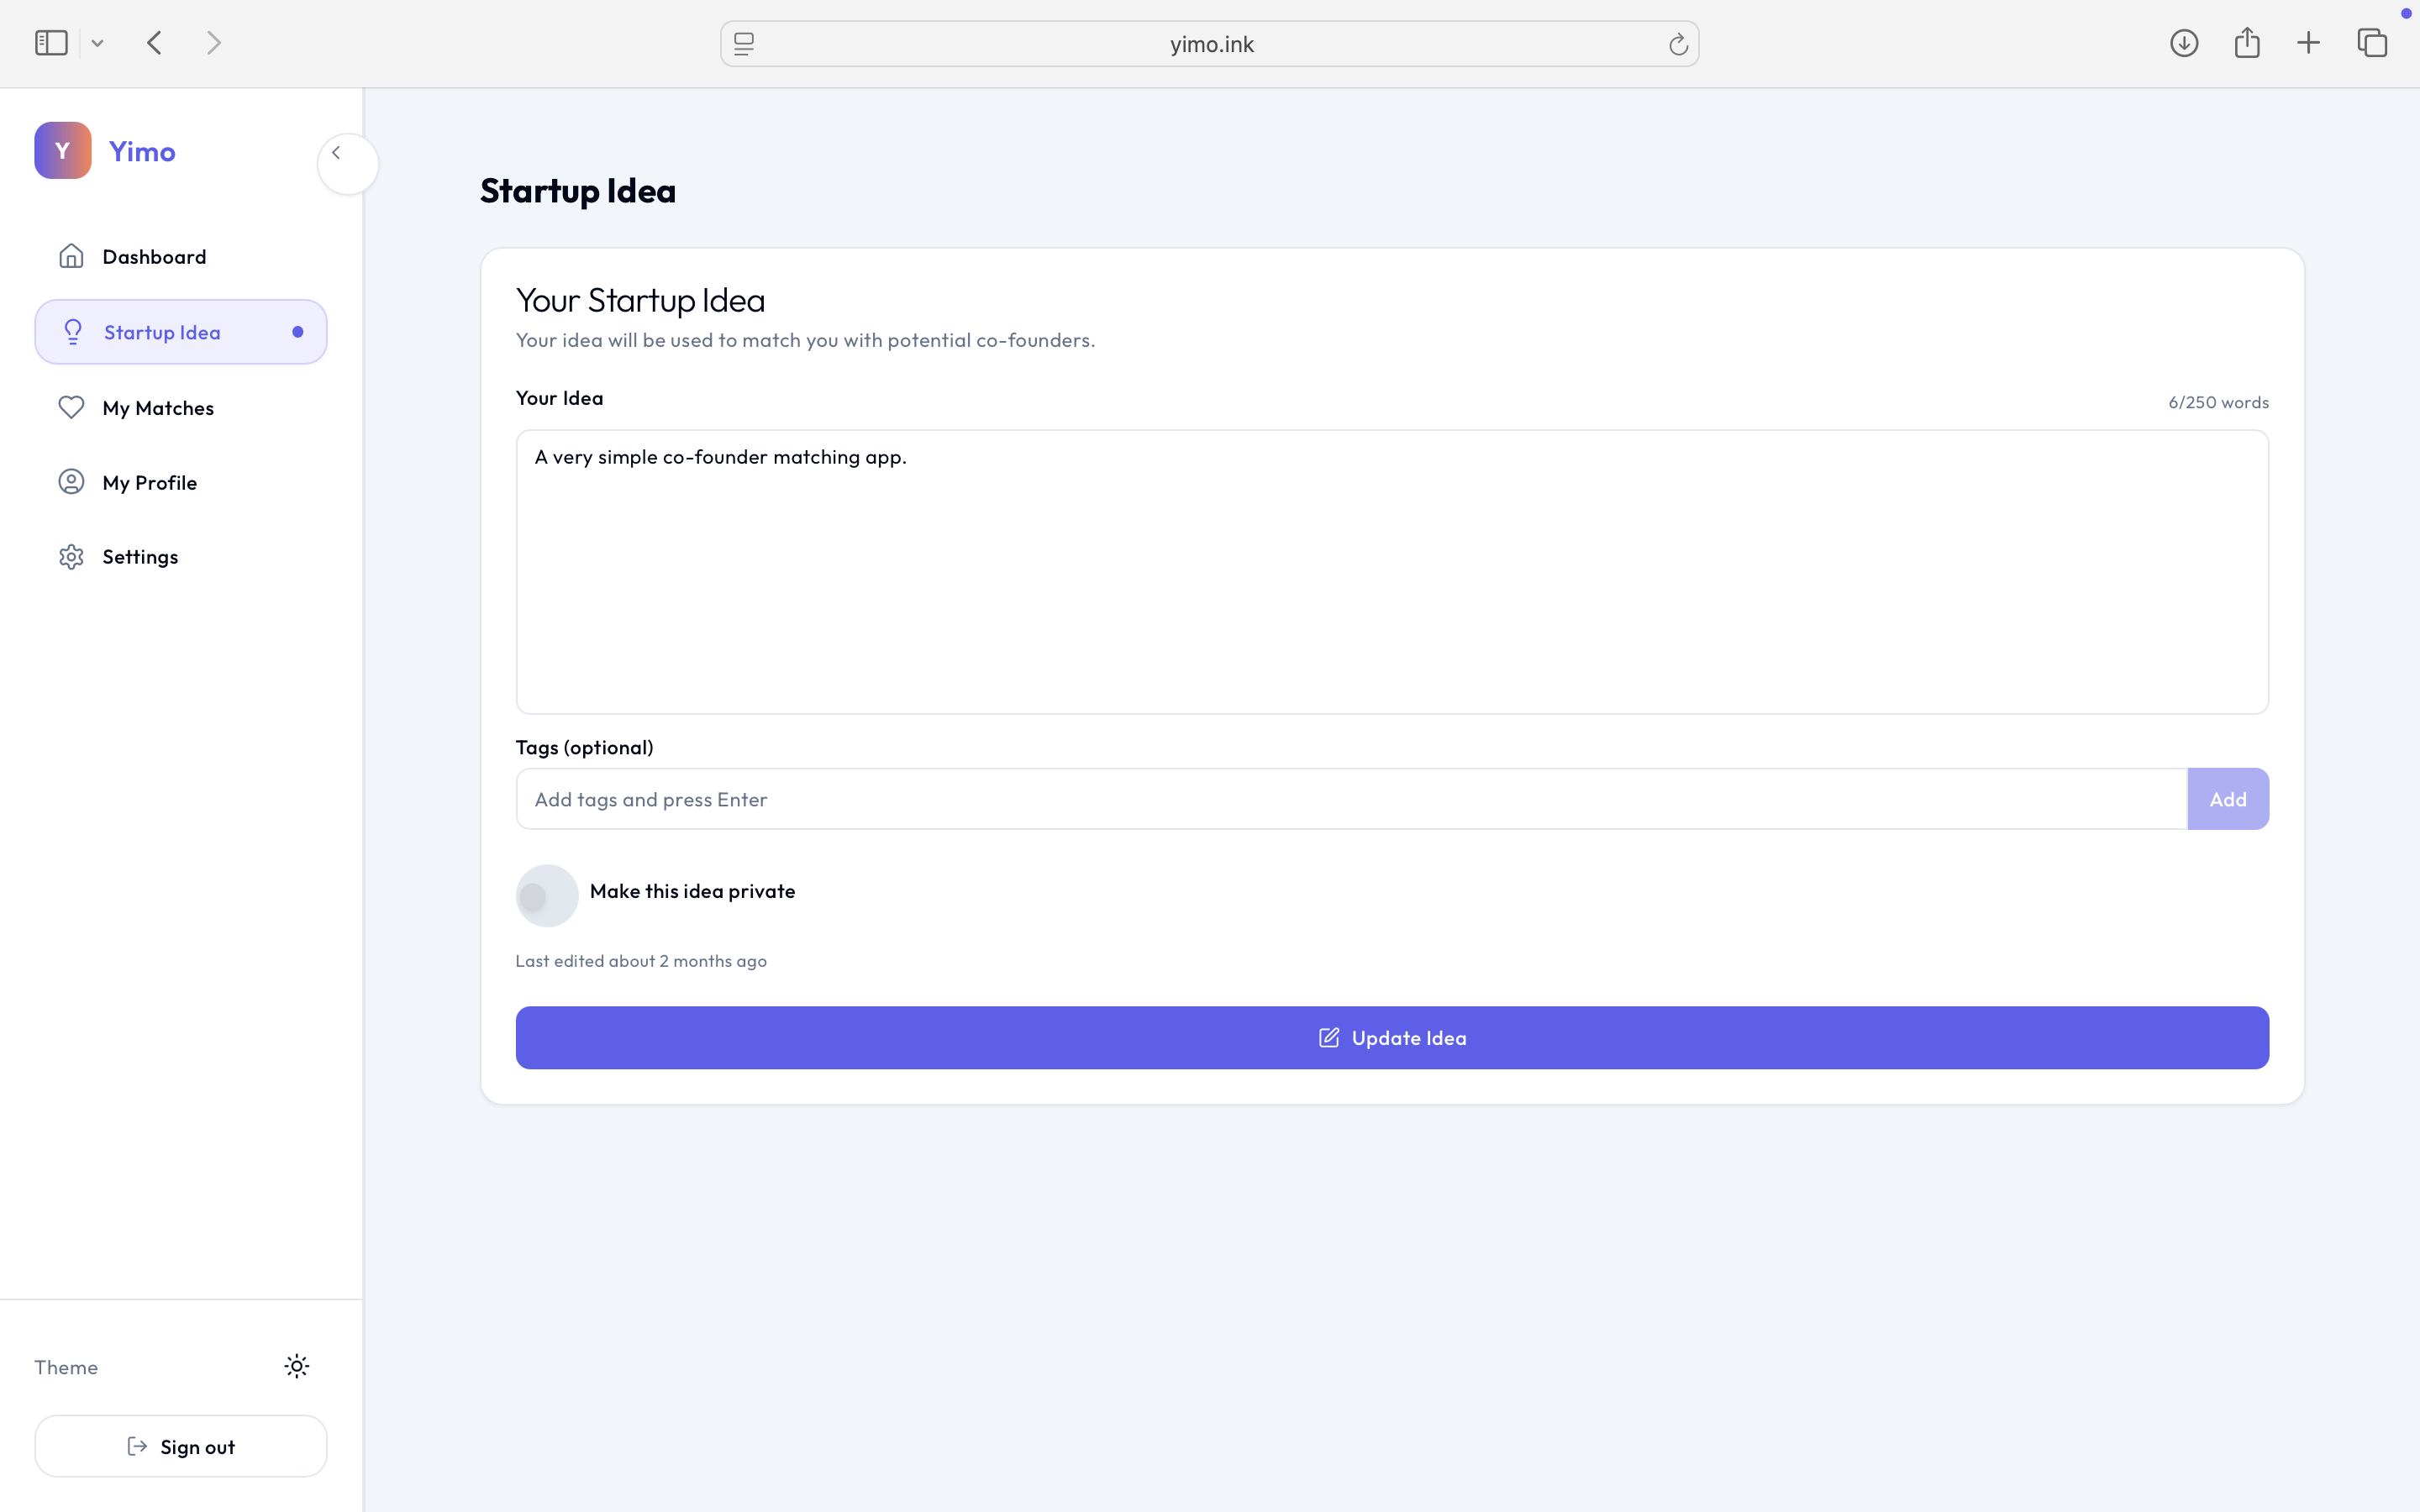Click the Add tag button

[x=2228, y=799]
